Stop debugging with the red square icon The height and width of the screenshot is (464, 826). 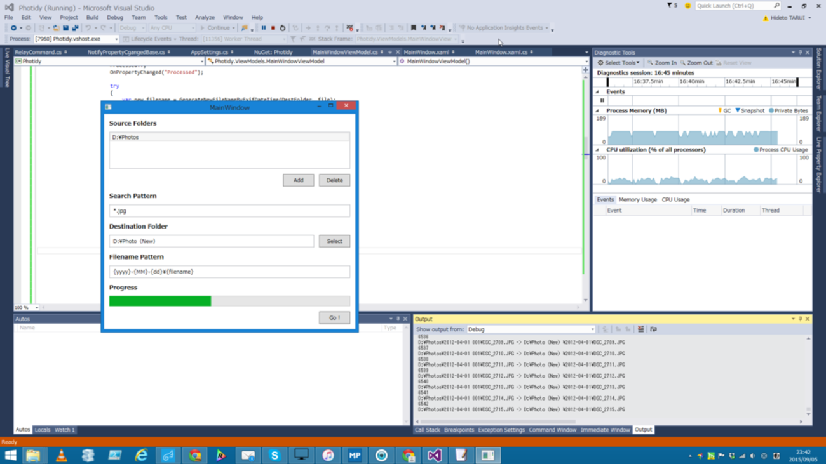[273, 28]
